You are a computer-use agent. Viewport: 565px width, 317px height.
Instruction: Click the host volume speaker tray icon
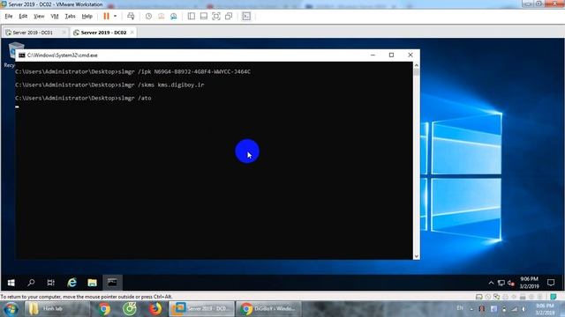524,309
